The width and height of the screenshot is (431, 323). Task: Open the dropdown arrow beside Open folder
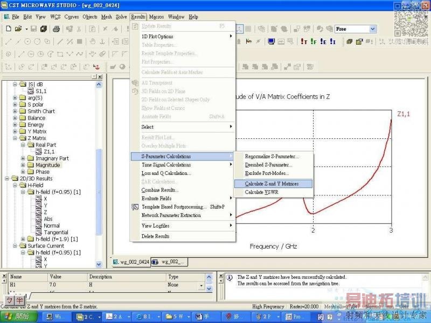[26, 29]
